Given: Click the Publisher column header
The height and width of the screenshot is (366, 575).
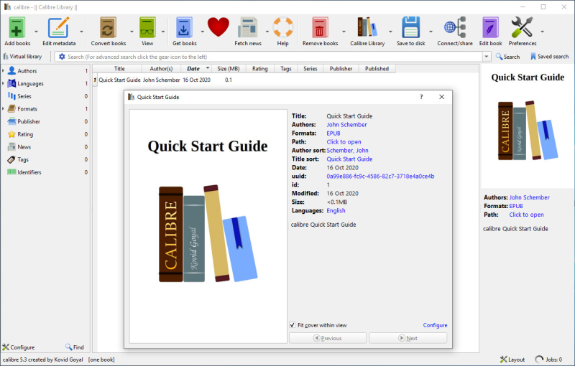Looking at the screenshot, I should tap(341, 68).
